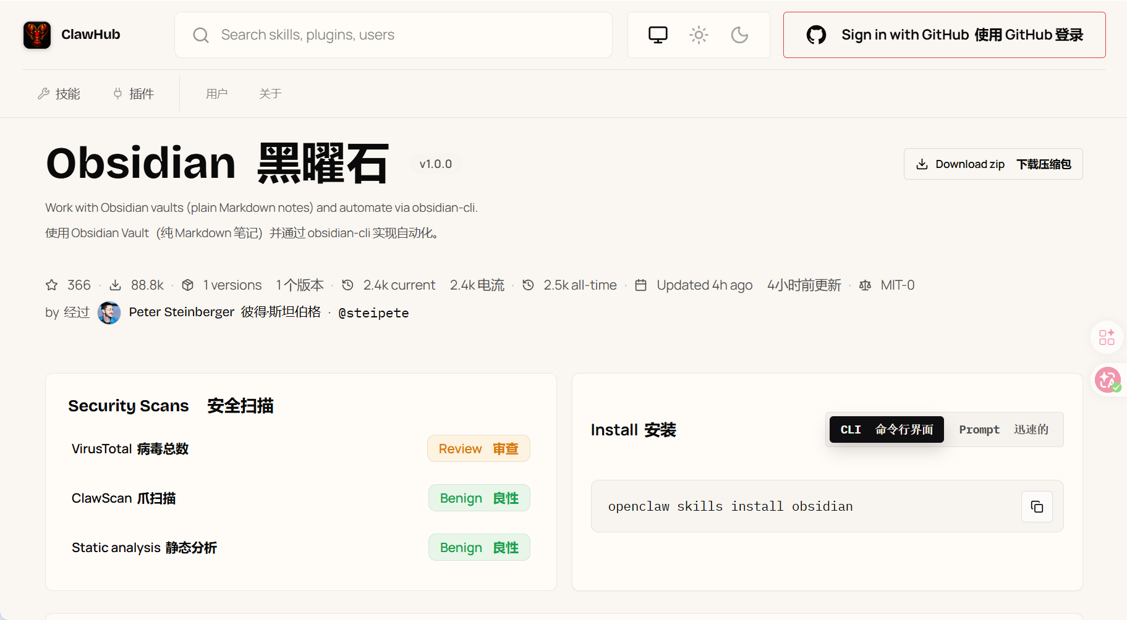
Task: Click the MIT-0 license text
Action: tap(898, 285)
